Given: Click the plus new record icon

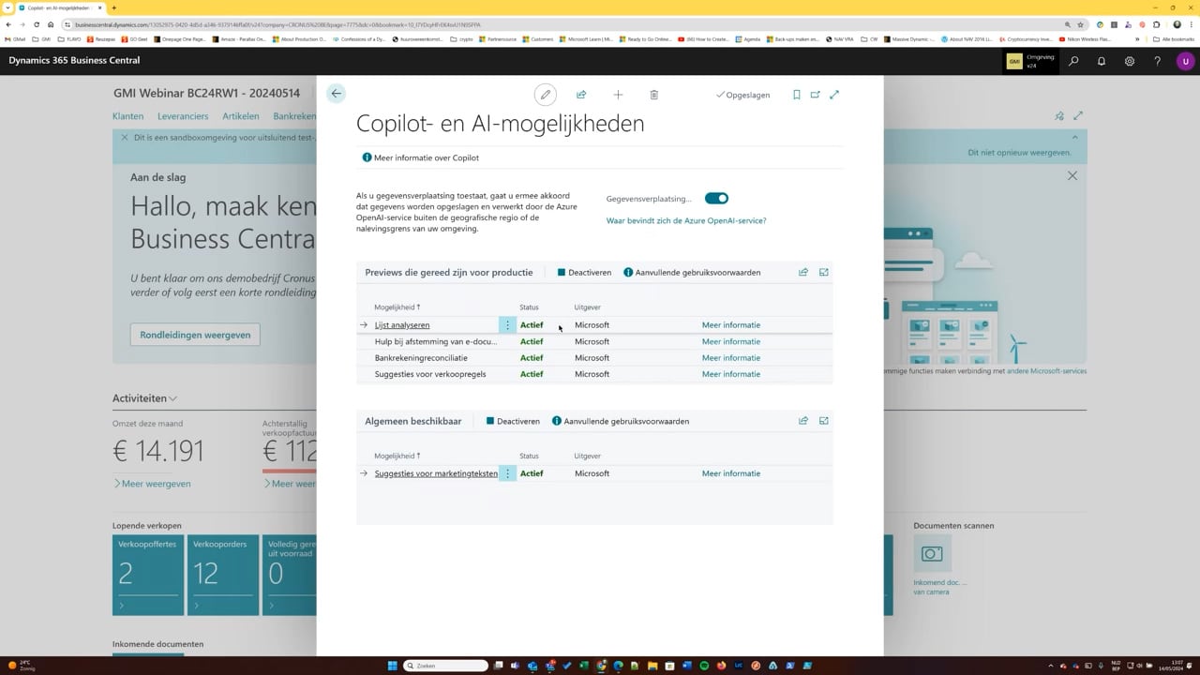Looking at the screenshot, I should pos(618,95).
